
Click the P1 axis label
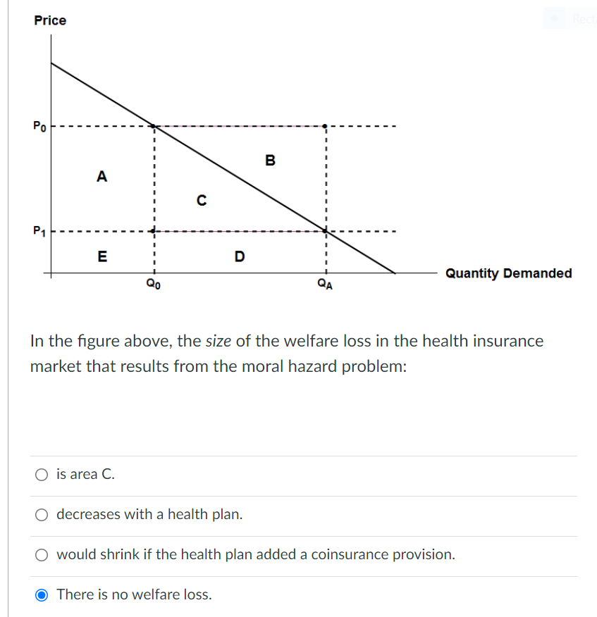(41, 230)
